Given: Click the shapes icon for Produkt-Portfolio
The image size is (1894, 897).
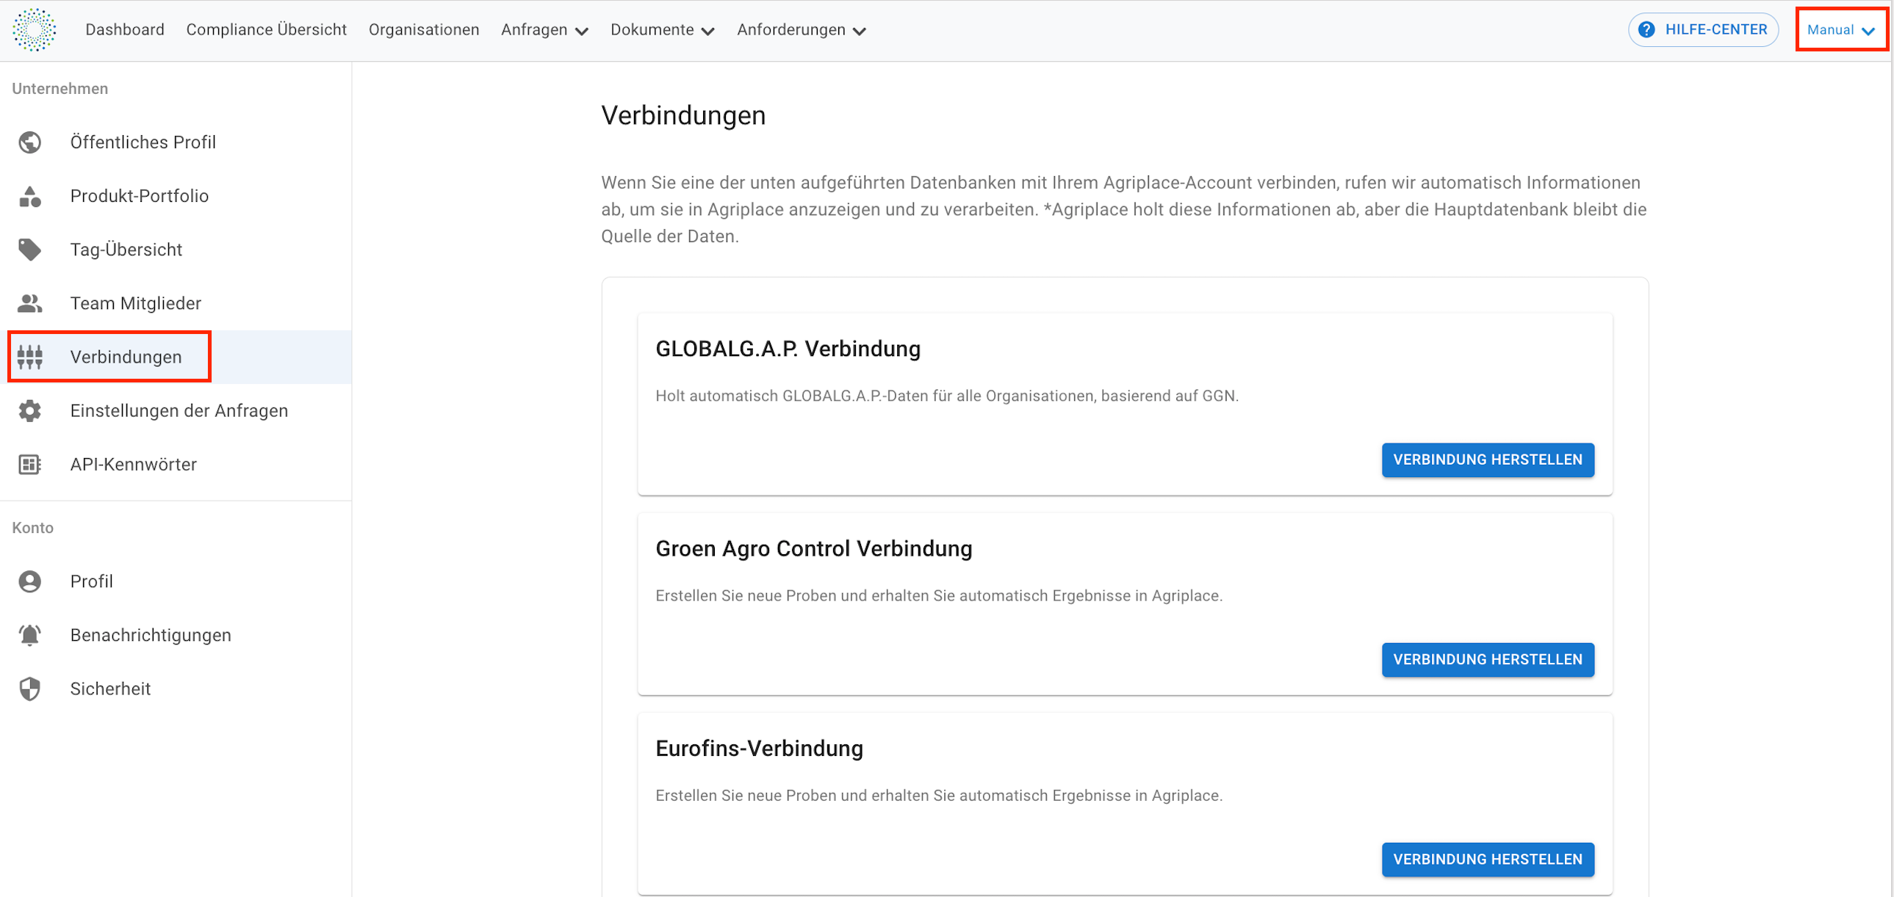Looking at the screenshot, I should point(30,196).
